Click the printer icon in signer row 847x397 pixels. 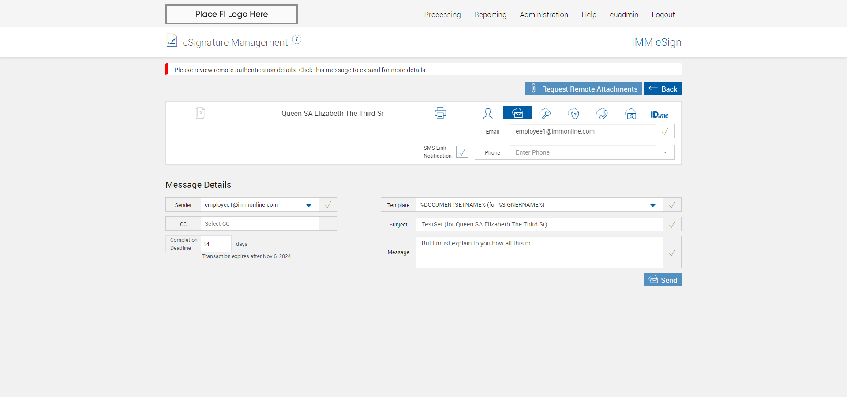click(440, 113)
